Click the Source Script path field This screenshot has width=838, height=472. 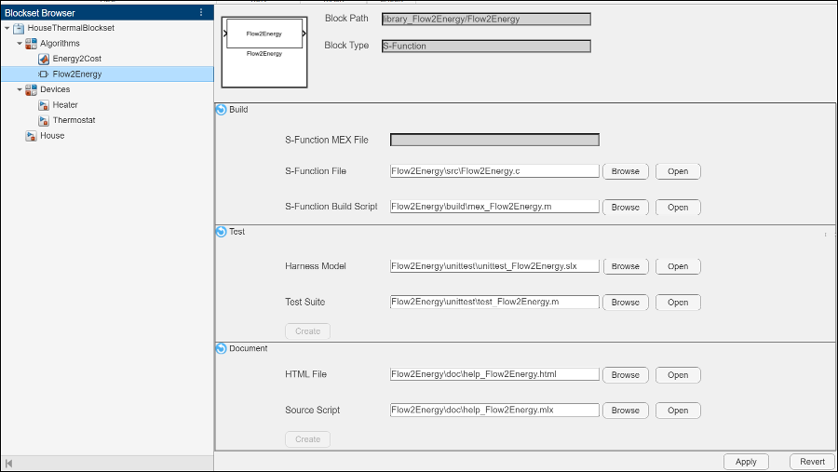(494, 410)
